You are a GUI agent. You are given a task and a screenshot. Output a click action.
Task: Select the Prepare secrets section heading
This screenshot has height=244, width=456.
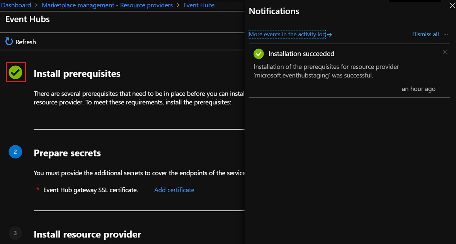[x=67, y=153]
